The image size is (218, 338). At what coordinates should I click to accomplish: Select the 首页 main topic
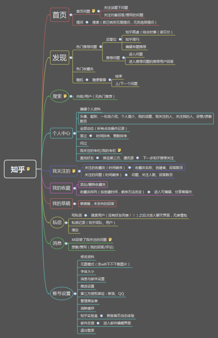click(x=60, y=15)
